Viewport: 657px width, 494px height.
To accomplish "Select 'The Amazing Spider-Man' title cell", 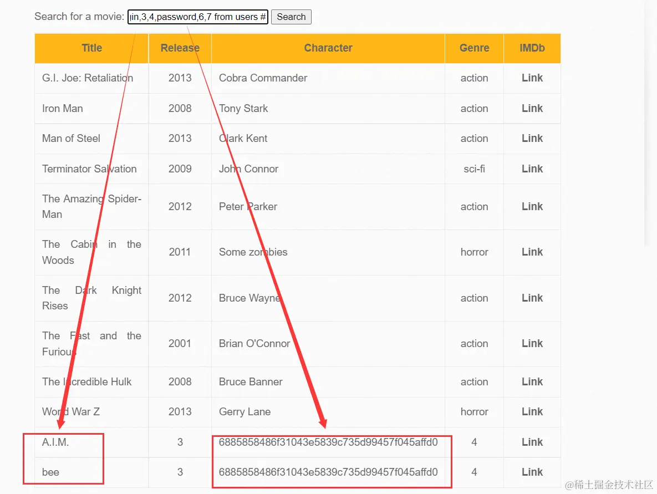I will point(92,207).
